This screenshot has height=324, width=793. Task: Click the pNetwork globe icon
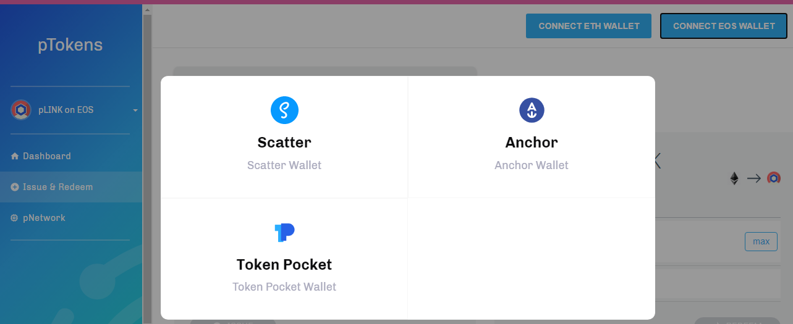[x=15, y=218]
